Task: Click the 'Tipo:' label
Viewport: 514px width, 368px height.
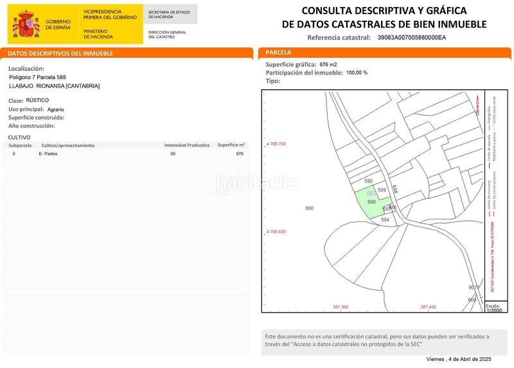Action: [272, 81]
